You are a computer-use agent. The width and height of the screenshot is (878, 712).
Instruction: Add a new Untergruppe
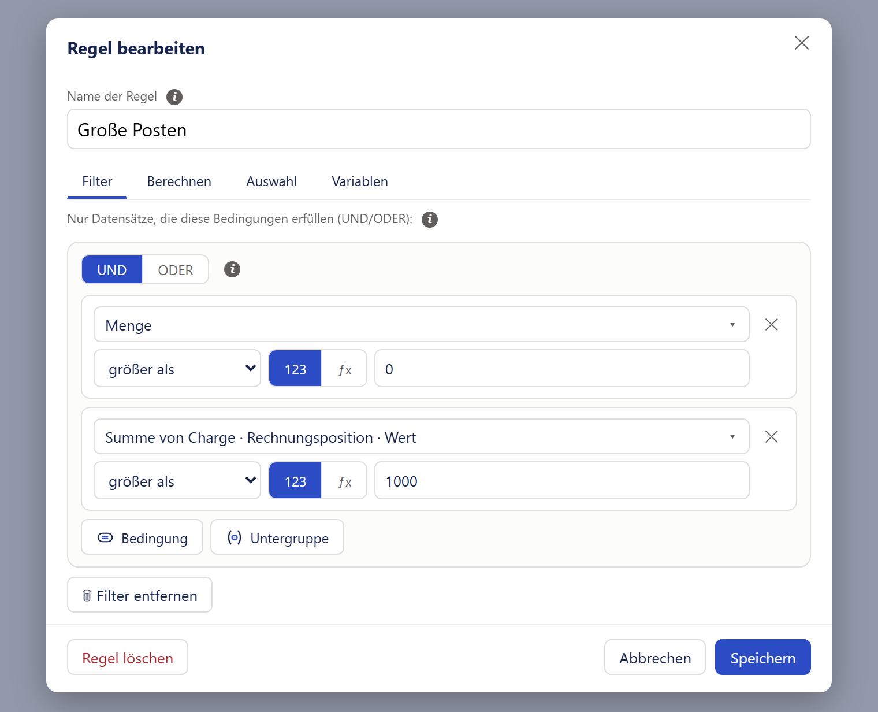point(277,537)
